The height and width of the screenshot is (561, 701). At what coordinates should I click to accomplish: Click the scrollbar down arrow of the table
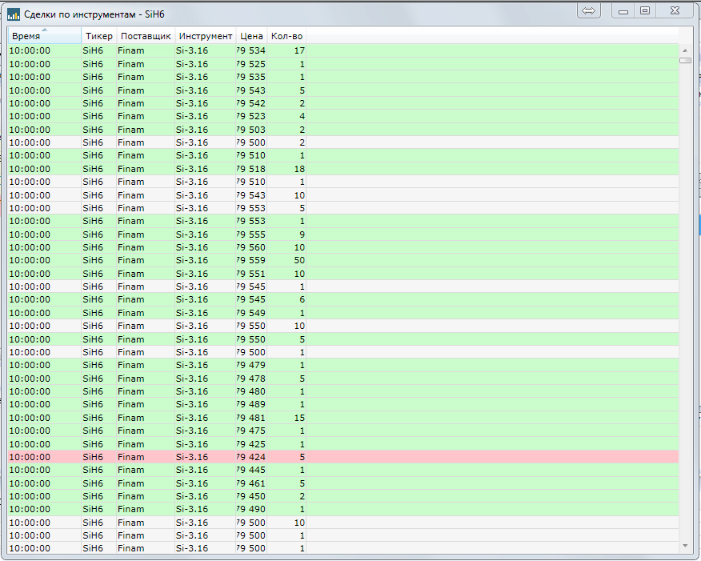tap(685, 546)
